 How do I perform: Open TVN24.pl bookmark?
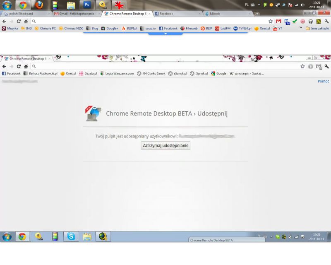click(x=242, y=28)
